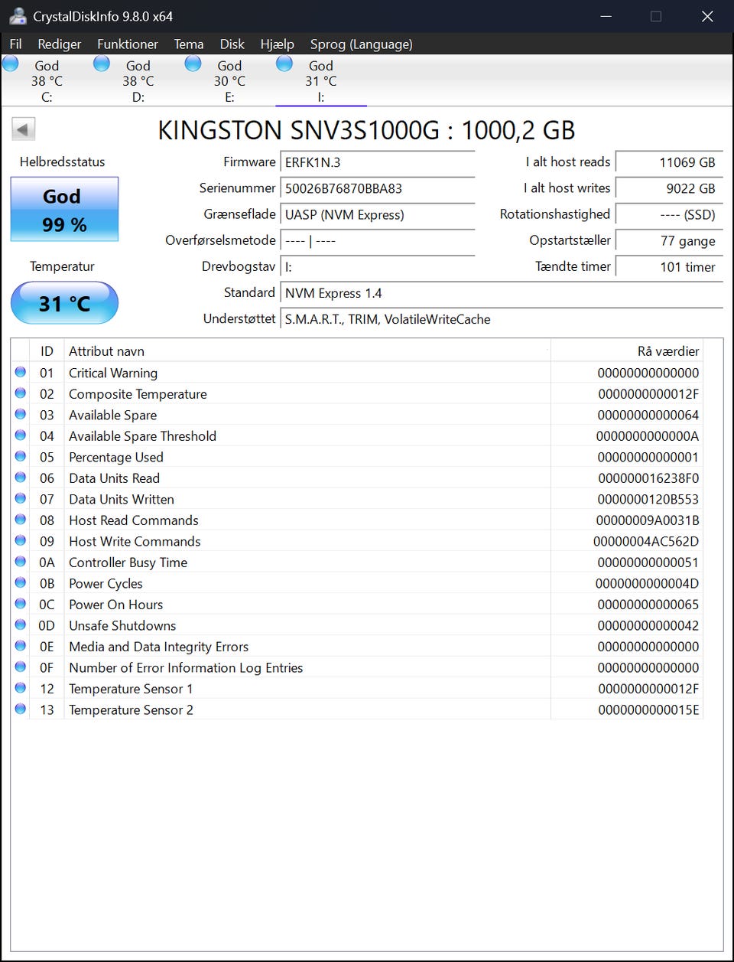Click the host writes value 9022 GB
The image size is (734, 962).
click(x=669, y=188)
